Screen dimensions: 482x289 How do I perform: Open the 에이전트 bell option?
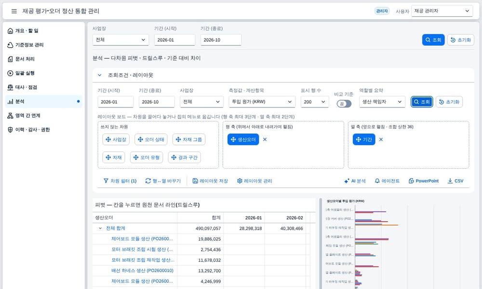(x=387, y=181)
